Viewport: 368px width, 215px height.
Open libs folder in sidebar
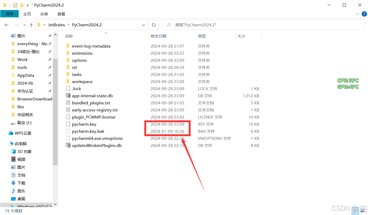tap(21, 107)
